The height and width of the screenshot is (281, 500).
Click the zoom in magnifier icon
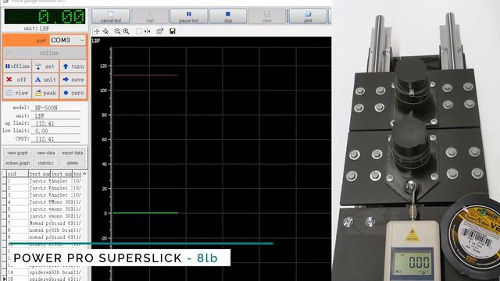pos(127,31)
